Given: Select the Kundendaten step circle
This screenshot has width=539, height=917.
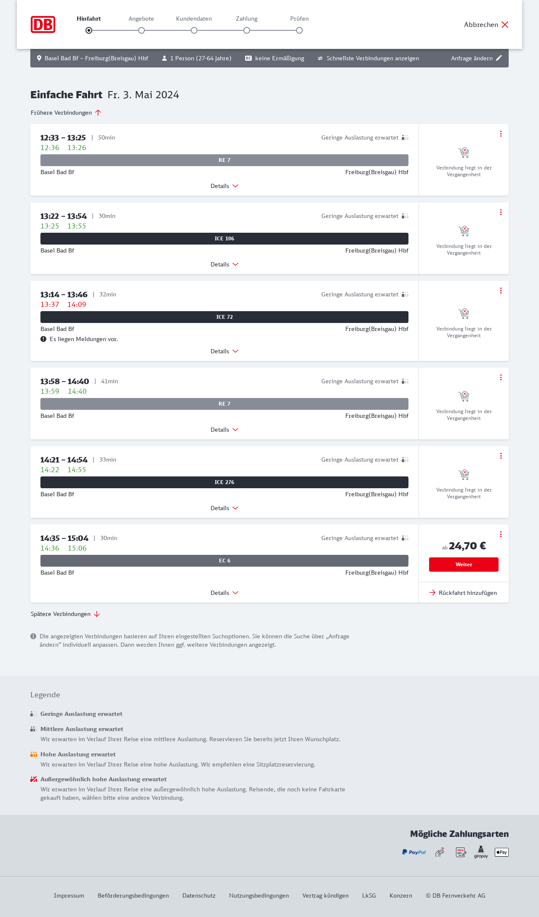Looking at the screenshot, I should point(194,30).
